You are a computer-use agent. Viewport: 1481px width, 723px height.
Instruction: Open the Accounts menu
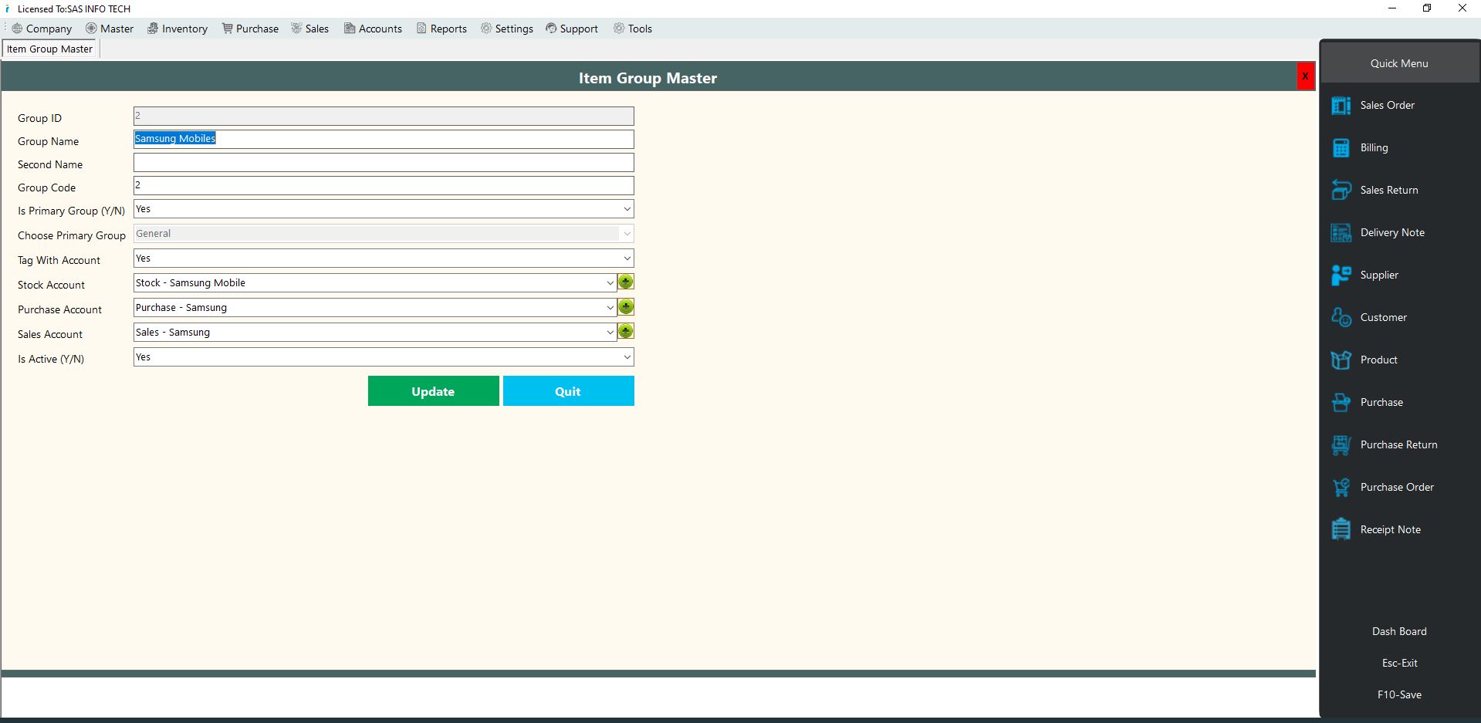373,29
